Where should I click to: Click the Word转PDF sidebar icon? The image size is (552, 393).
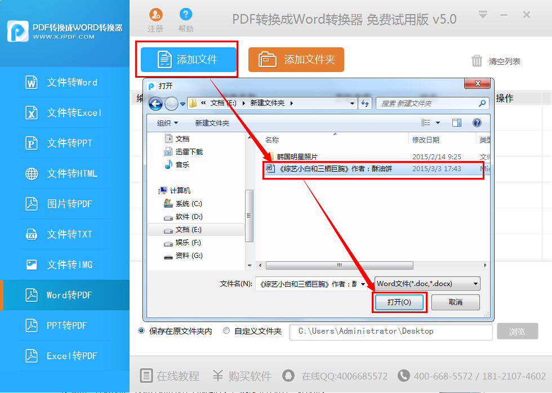click(32, 295)
